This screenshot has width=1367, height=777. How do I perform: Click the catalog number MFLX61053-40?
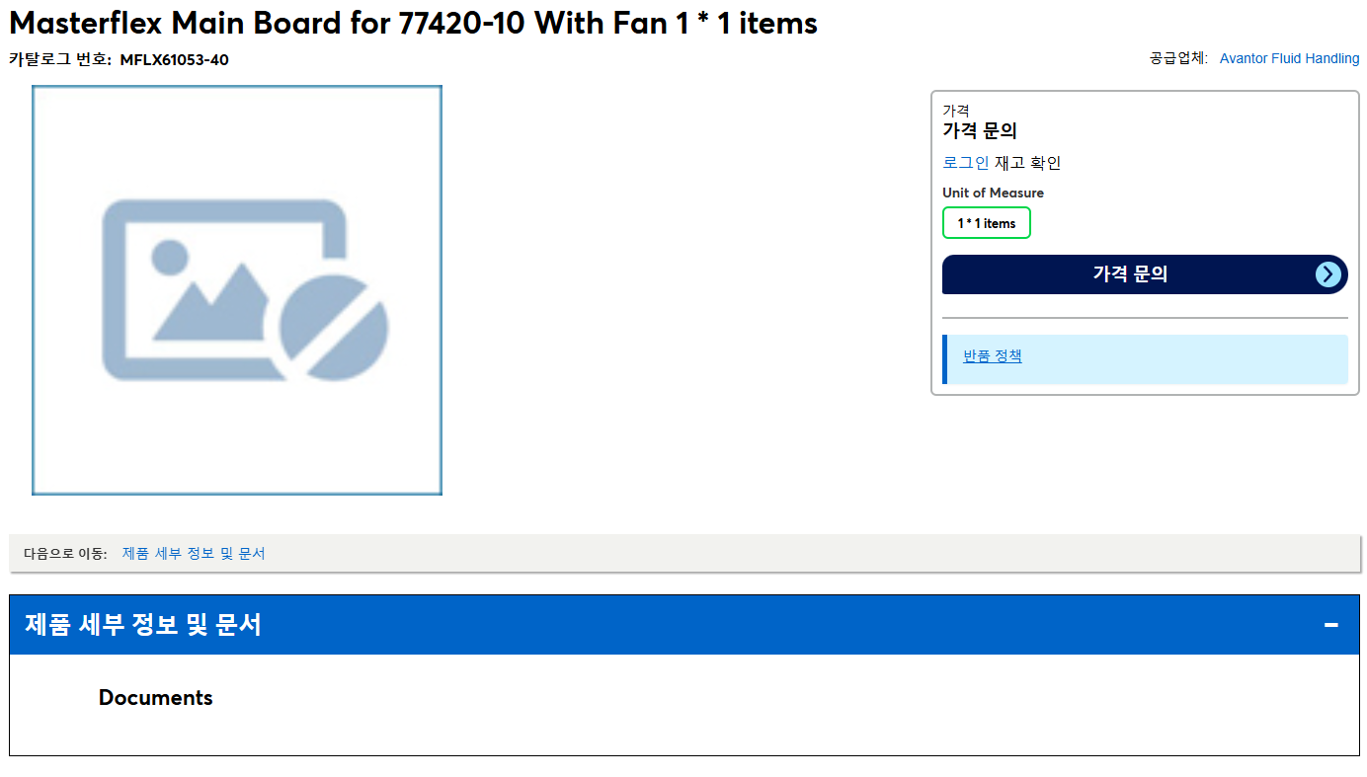click(x=175, y=59)
